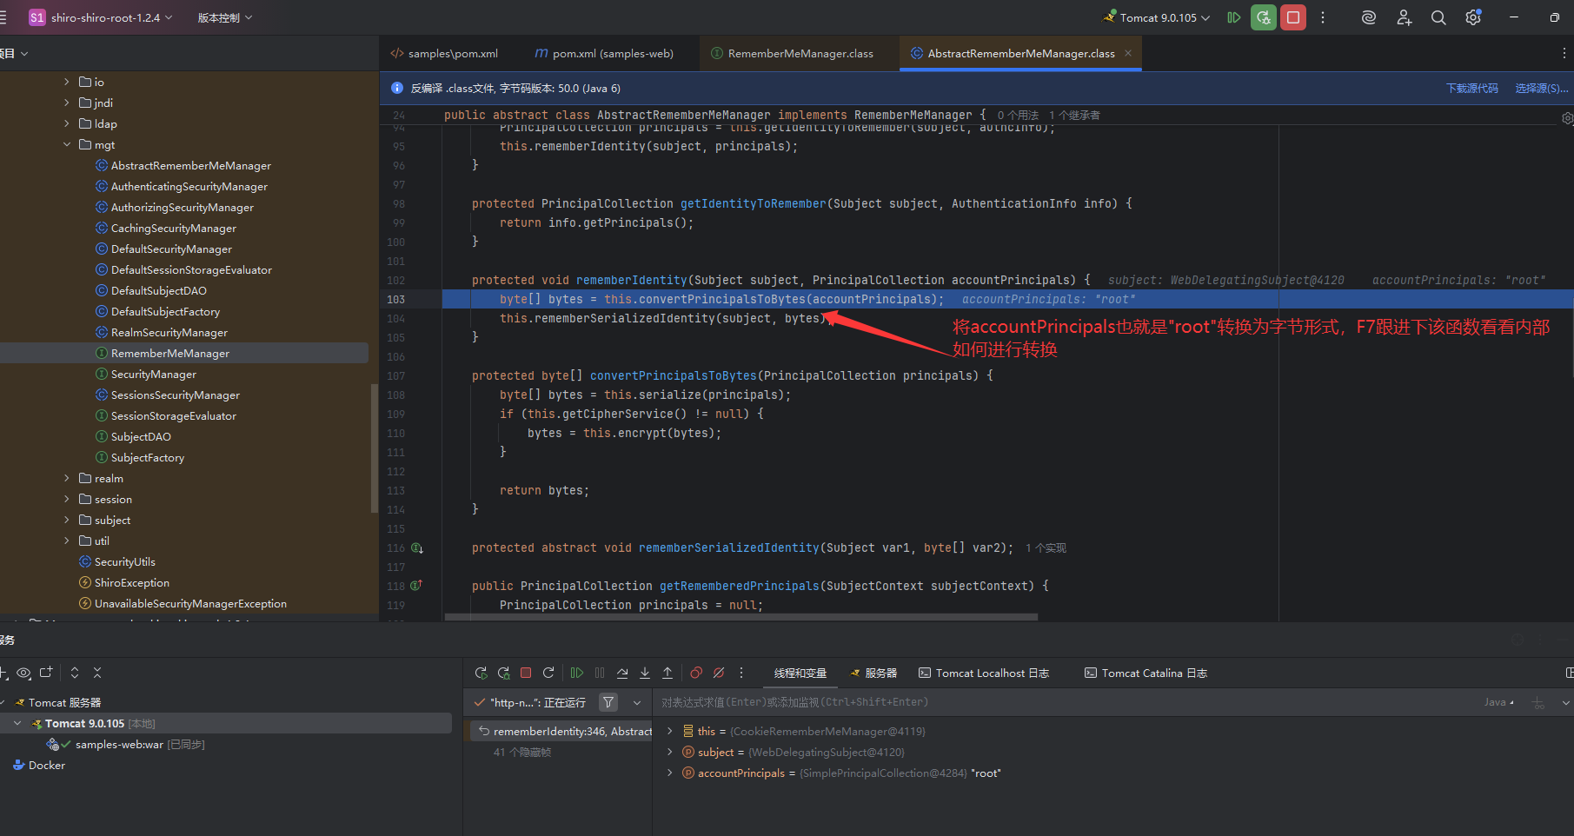Click the Step Out debugger icon

667,673
